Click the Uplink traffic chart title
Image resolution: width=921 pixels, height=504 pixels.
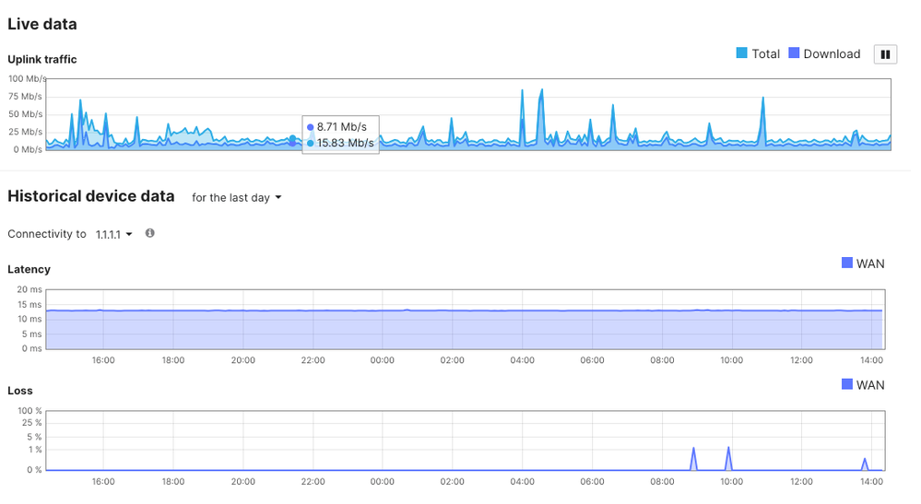pyautogui.click(x=42, y=59)
